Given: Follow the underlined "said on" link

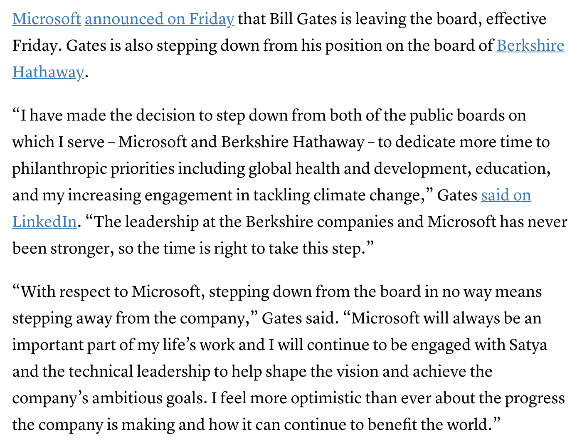Looking at the screenshot, I should click(506, 195).
